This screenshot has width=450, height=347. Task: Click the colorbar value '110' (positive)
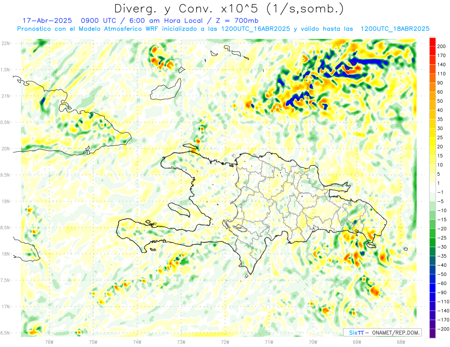442,74
